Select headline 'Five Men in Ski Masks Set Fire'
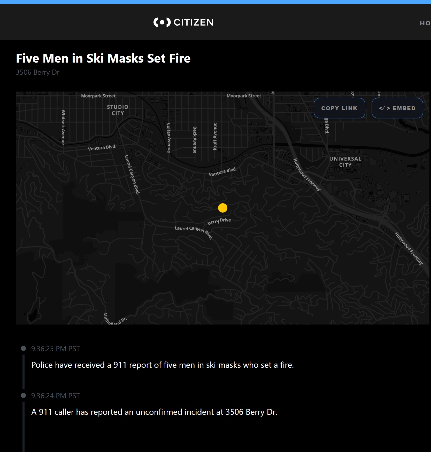 pos(103,58)
